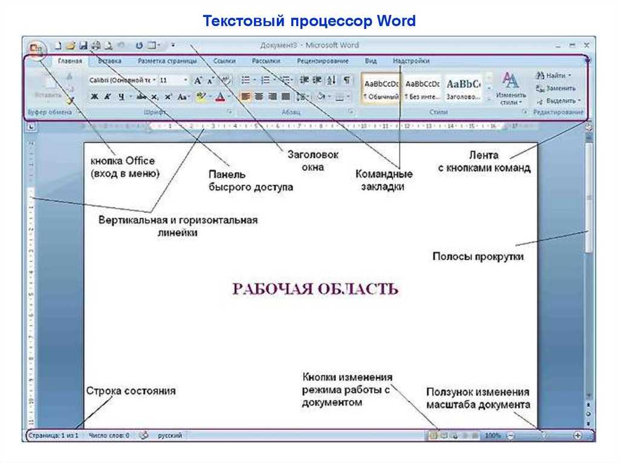Click the Вставить paste button
This screenshot has width=619, height=463.
pos(48,89)
